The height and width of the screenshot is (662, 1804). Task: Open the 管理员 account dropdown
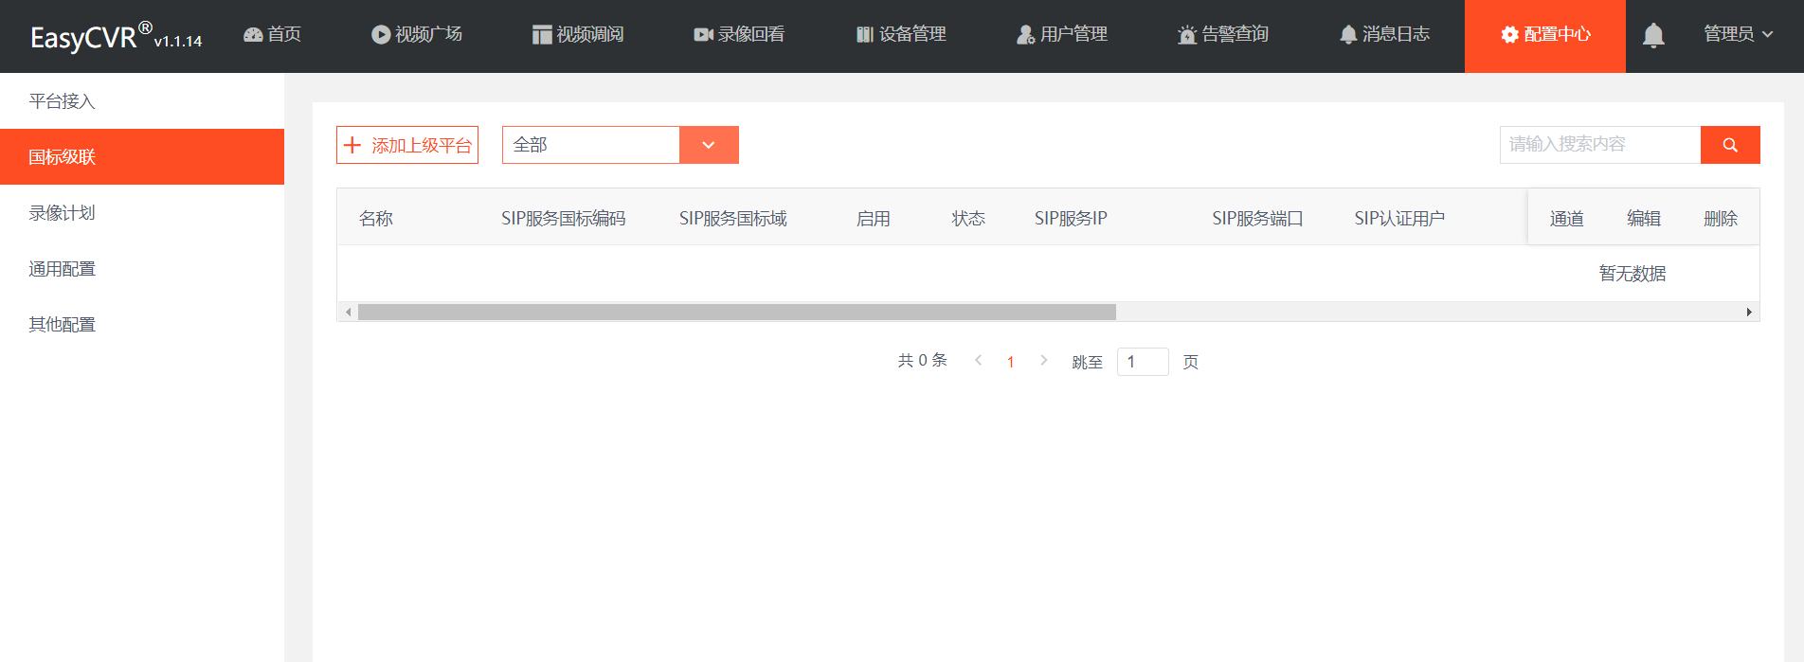(x=1738, y=35)
